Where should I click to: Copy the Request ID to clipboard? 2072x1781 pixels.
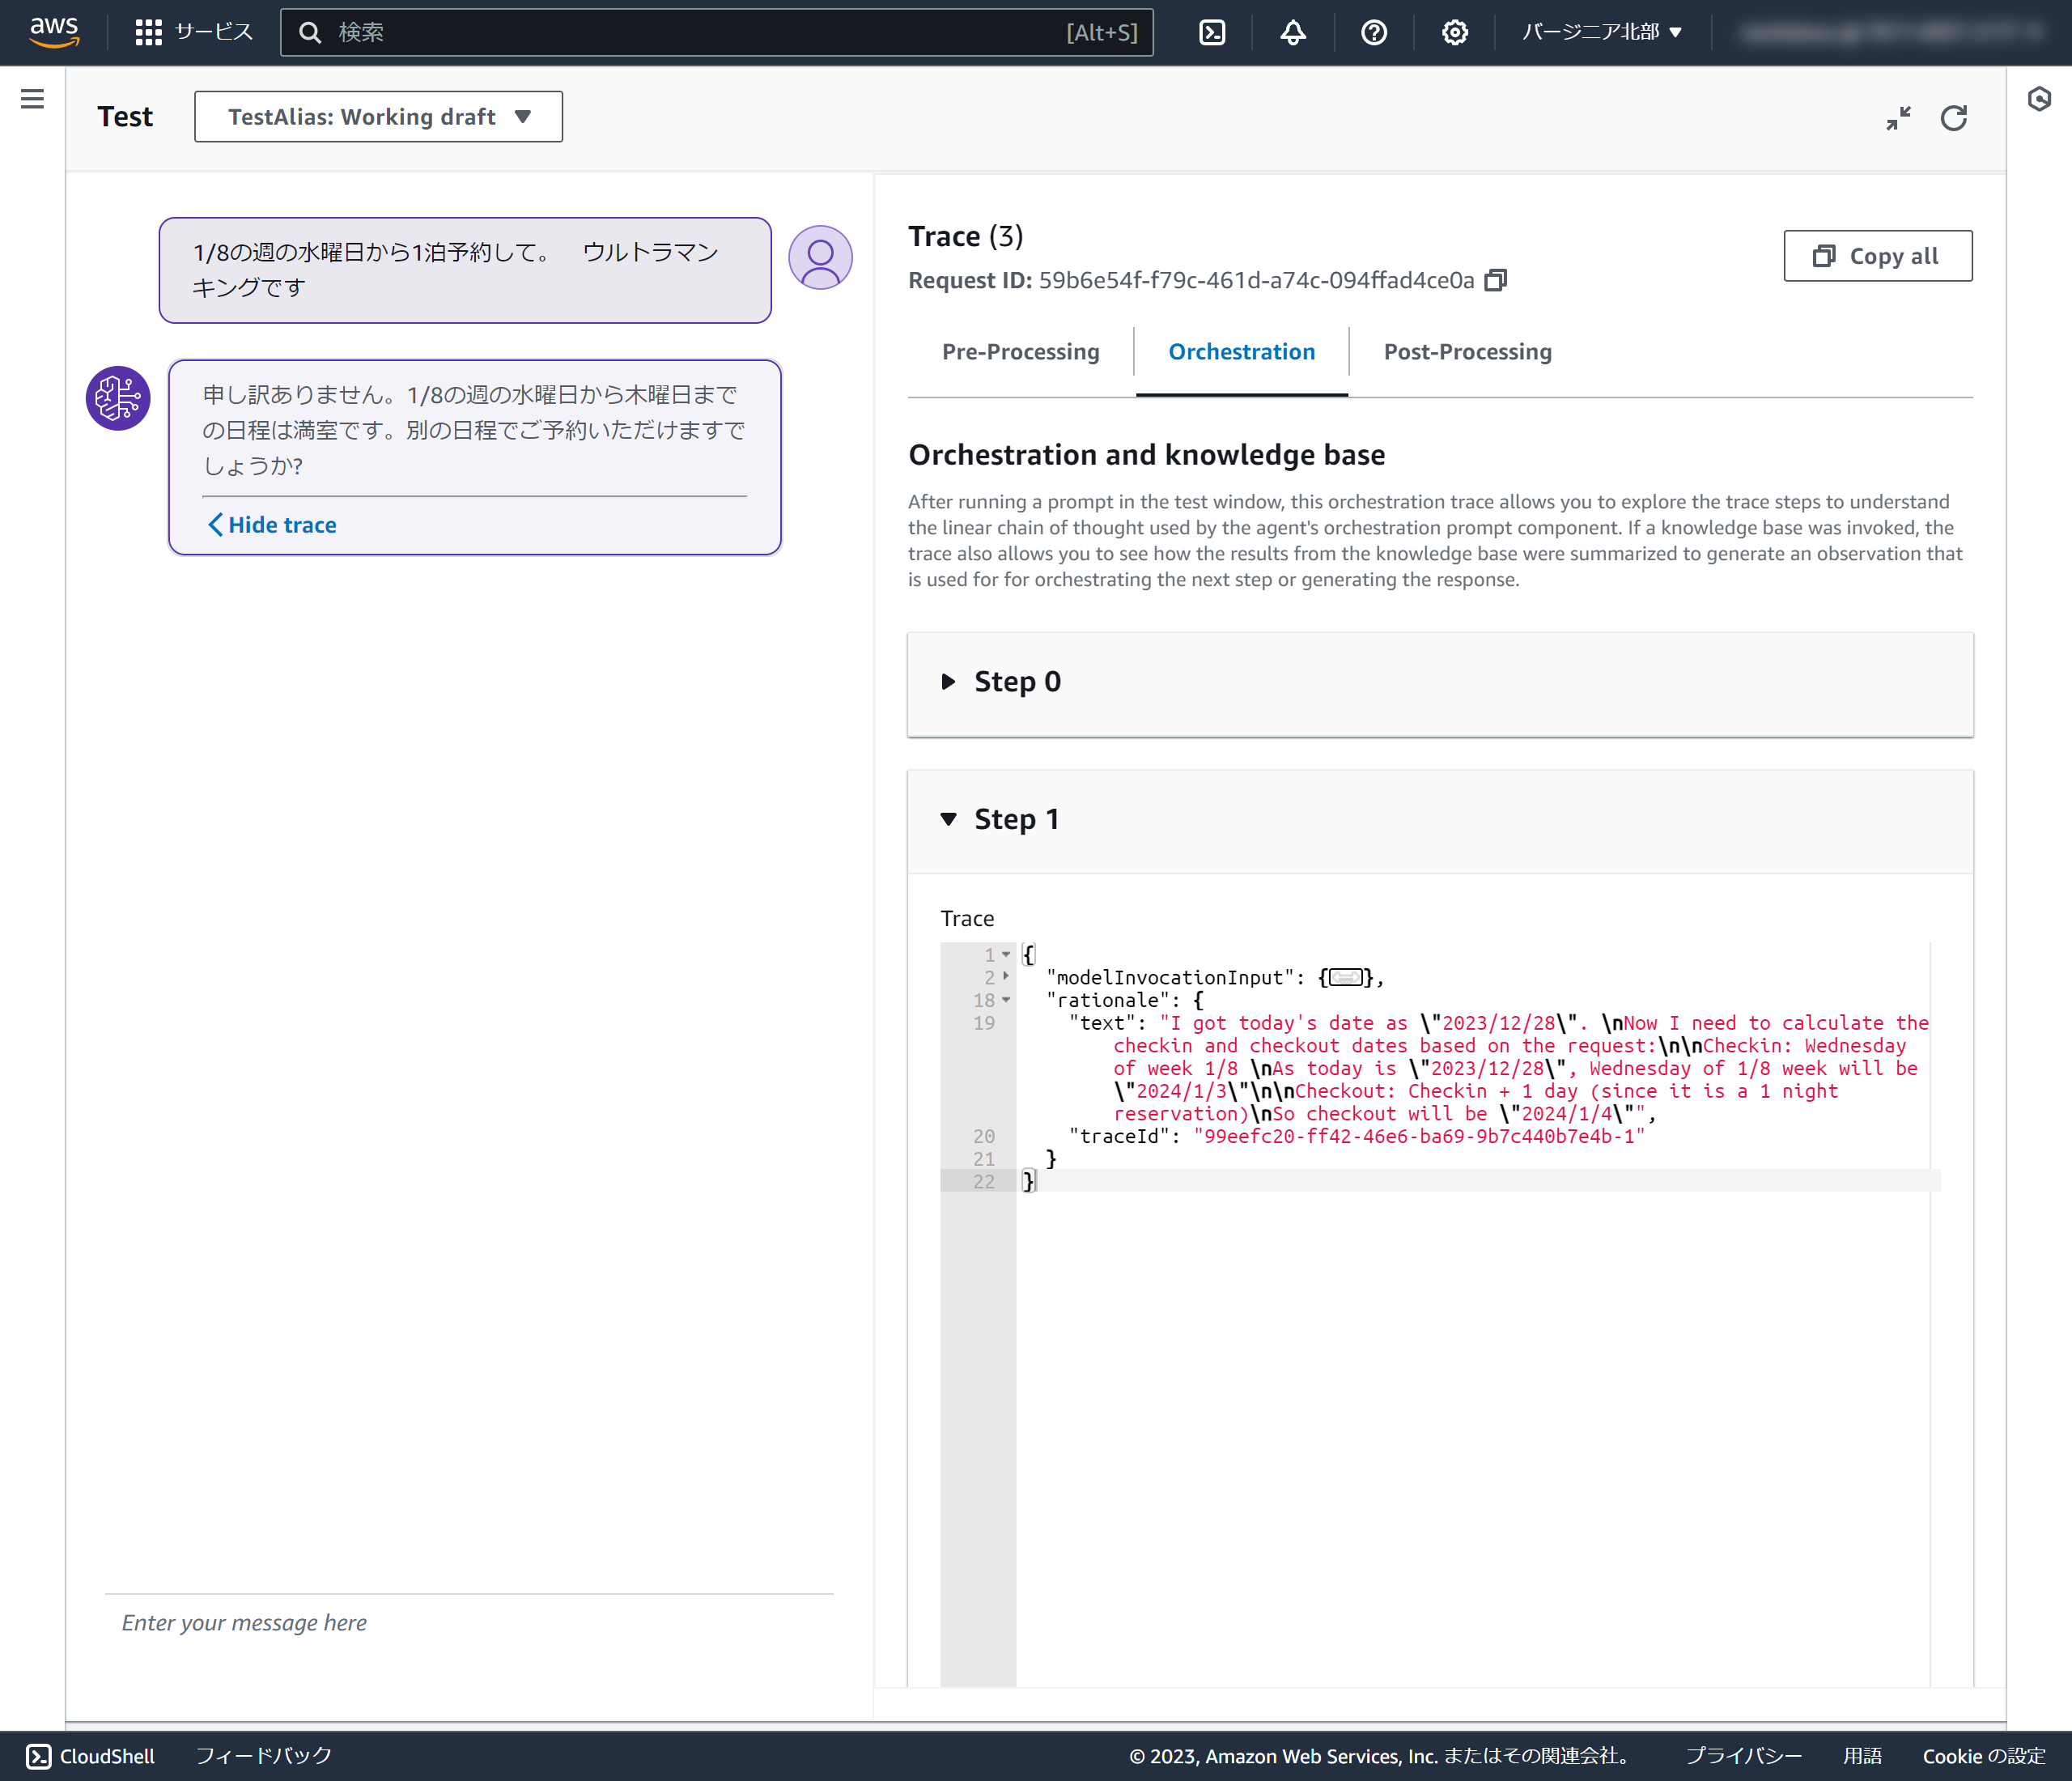coord(1496,281)
